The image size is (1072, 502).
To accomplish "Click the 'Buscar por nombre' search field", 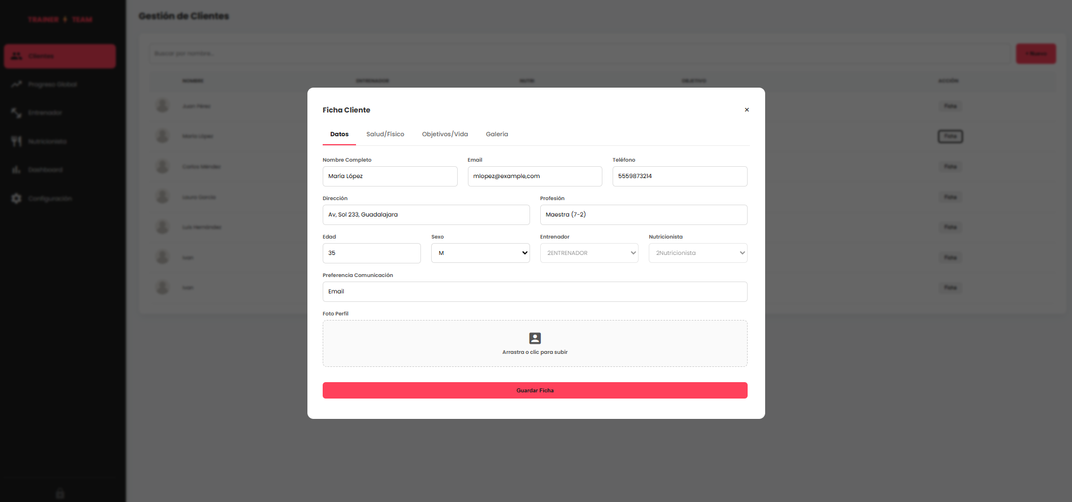I will point(579,54).
